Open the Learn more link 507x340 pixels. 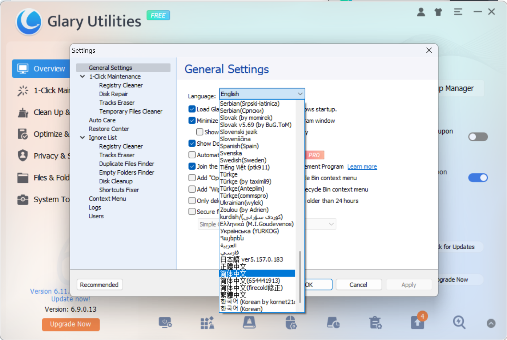coord(362,167)
